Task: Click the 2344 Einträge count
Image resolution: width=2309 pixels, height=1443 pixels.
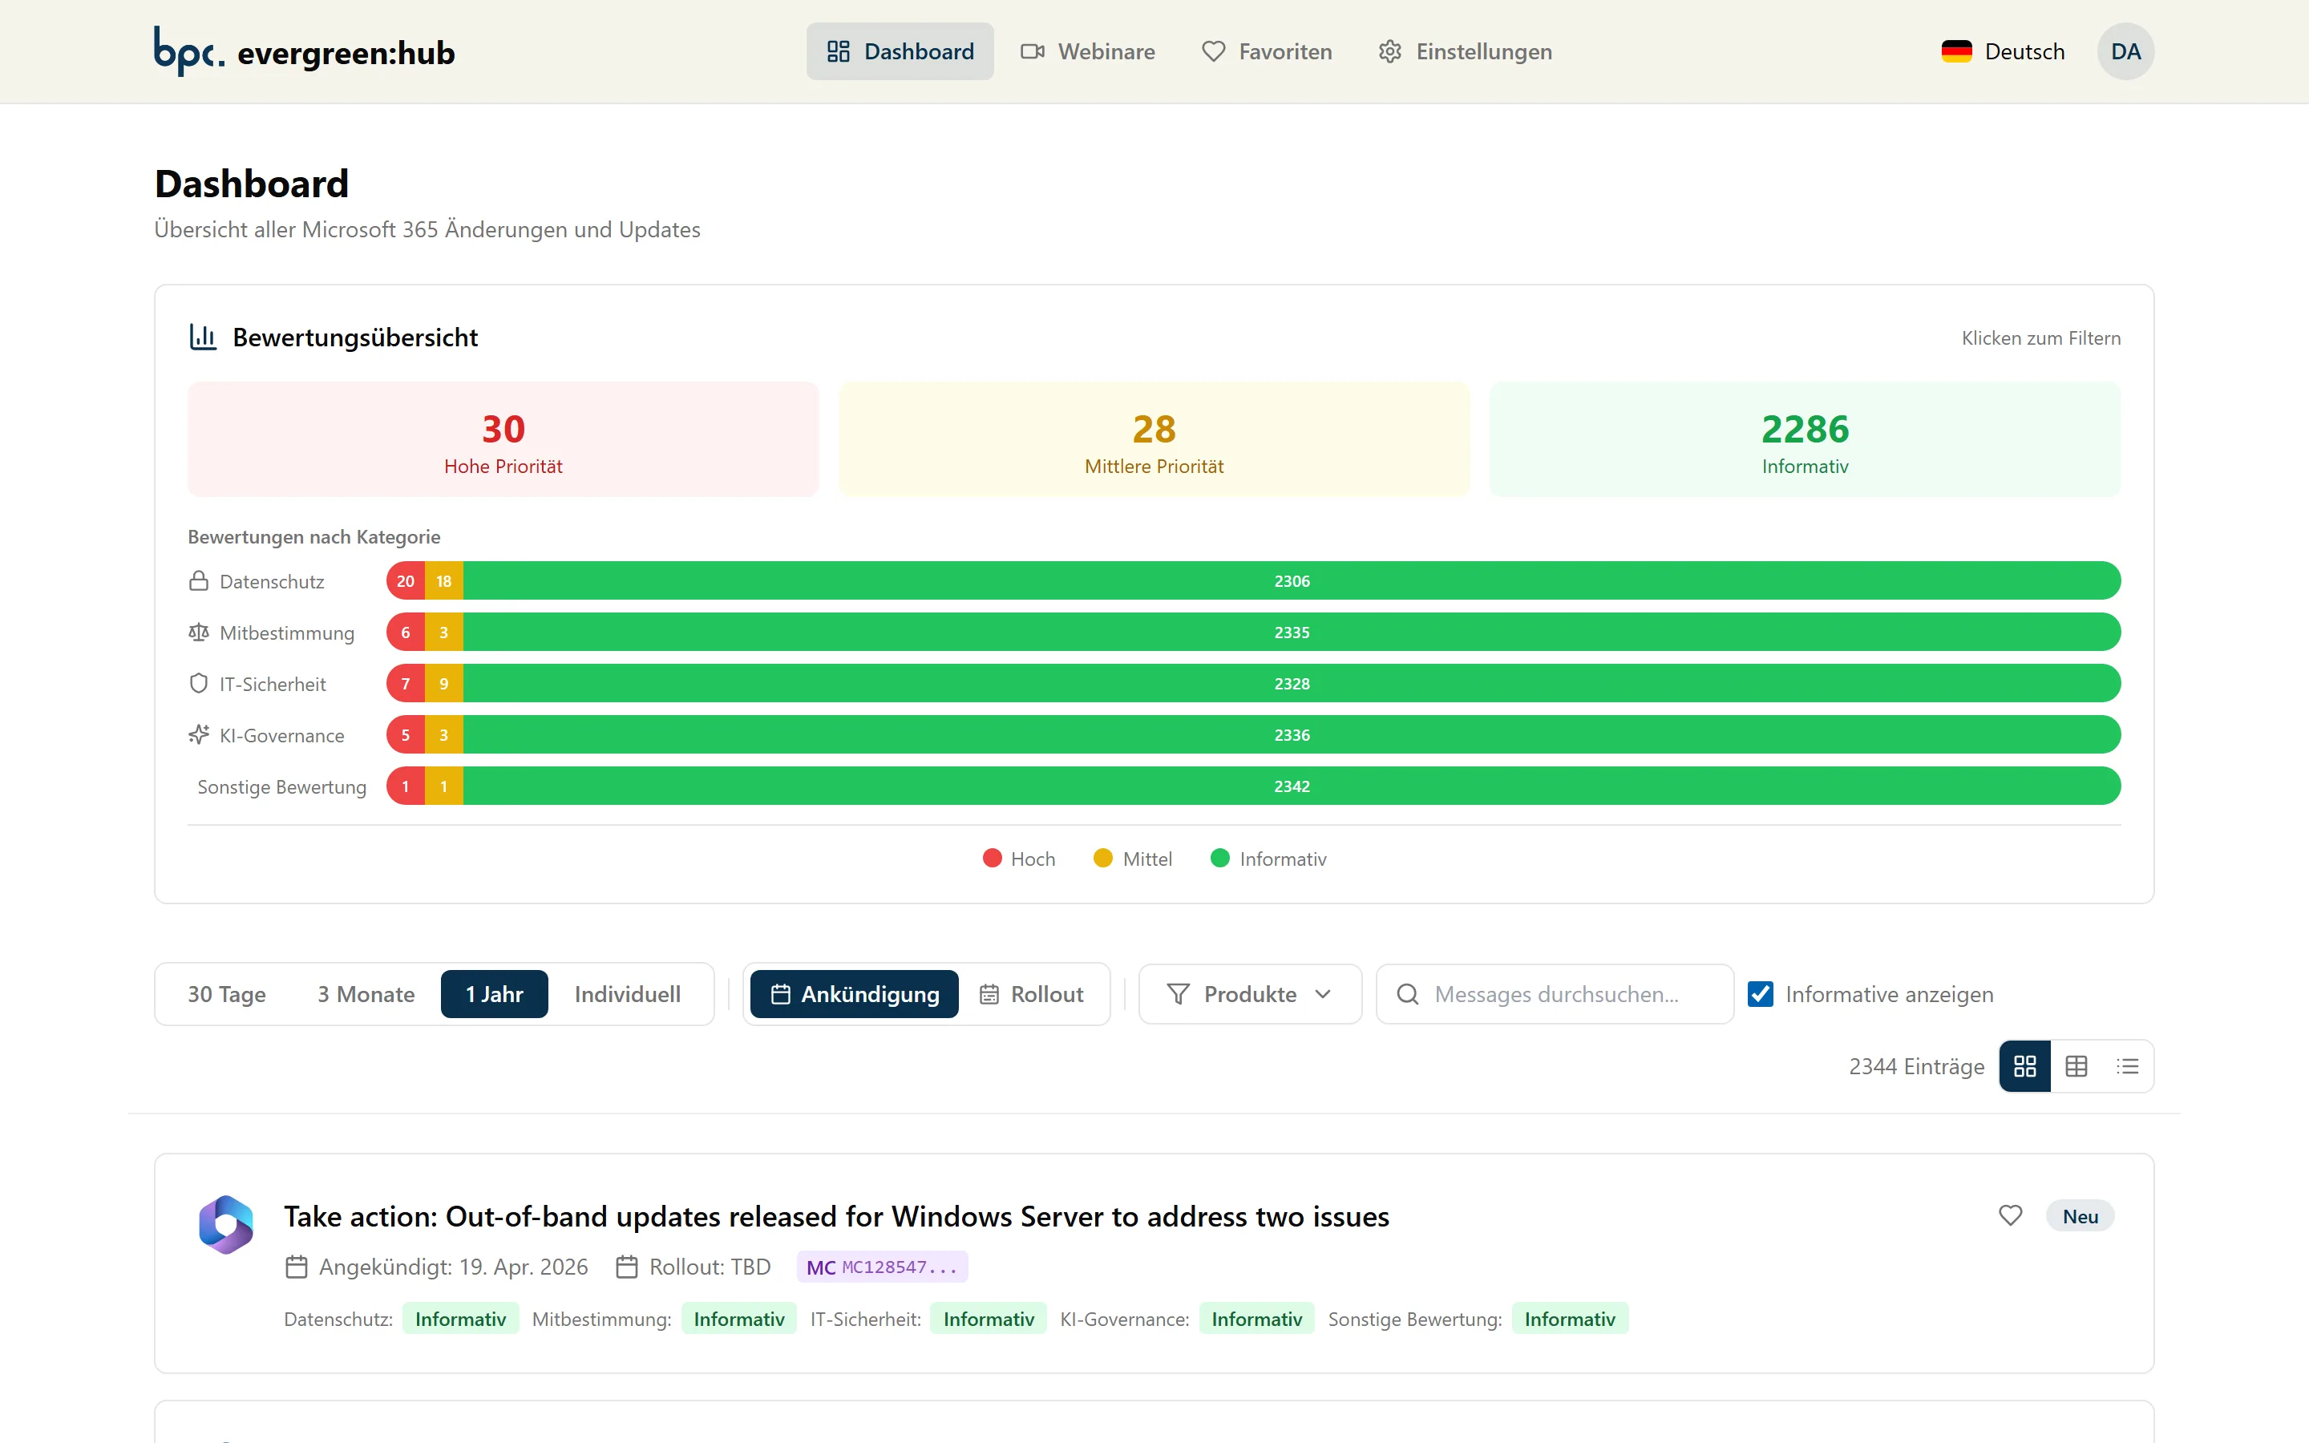Action: pyautogui.click(x=1916, y=1066)
